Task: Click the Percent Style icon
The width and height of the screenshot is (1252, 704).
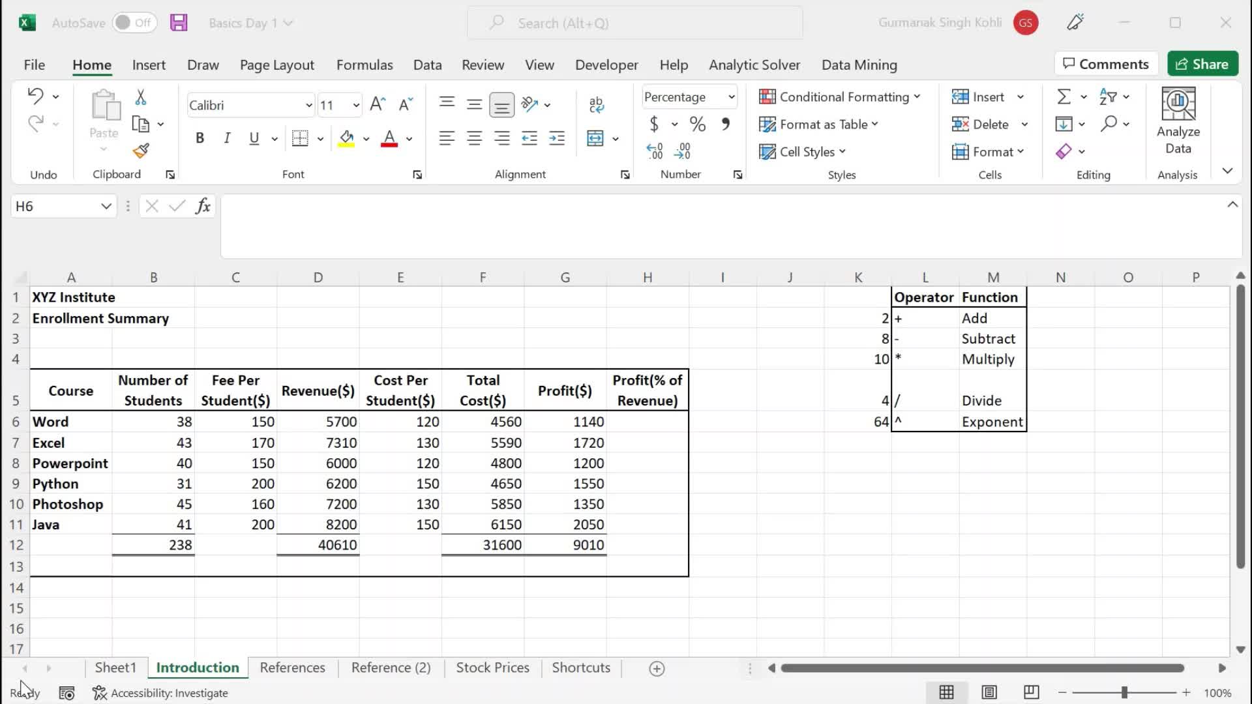Action: 698,124
